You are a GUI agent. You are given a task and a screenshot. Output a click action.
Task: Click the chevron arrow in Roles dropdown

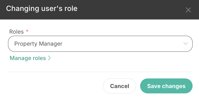tap(186, 44)
